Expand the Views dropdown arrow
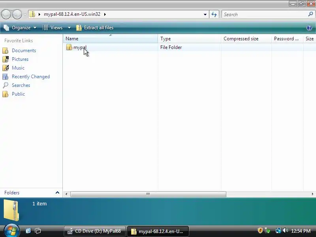 point(69,28)
